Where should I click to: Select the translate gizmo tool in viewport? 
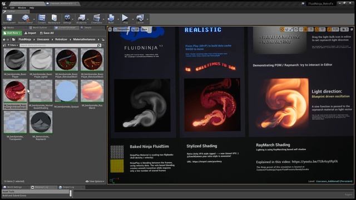282,29
